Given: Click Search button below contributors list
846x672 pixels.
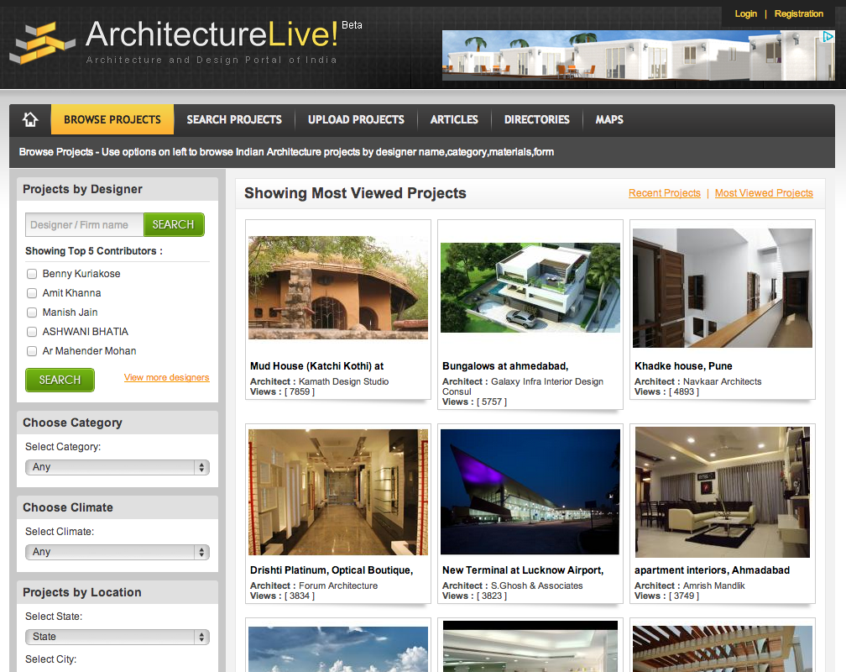Looking at the screenshot, I should pos(60,380).
